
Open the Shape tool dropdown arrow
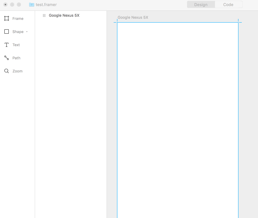point(27,32)
